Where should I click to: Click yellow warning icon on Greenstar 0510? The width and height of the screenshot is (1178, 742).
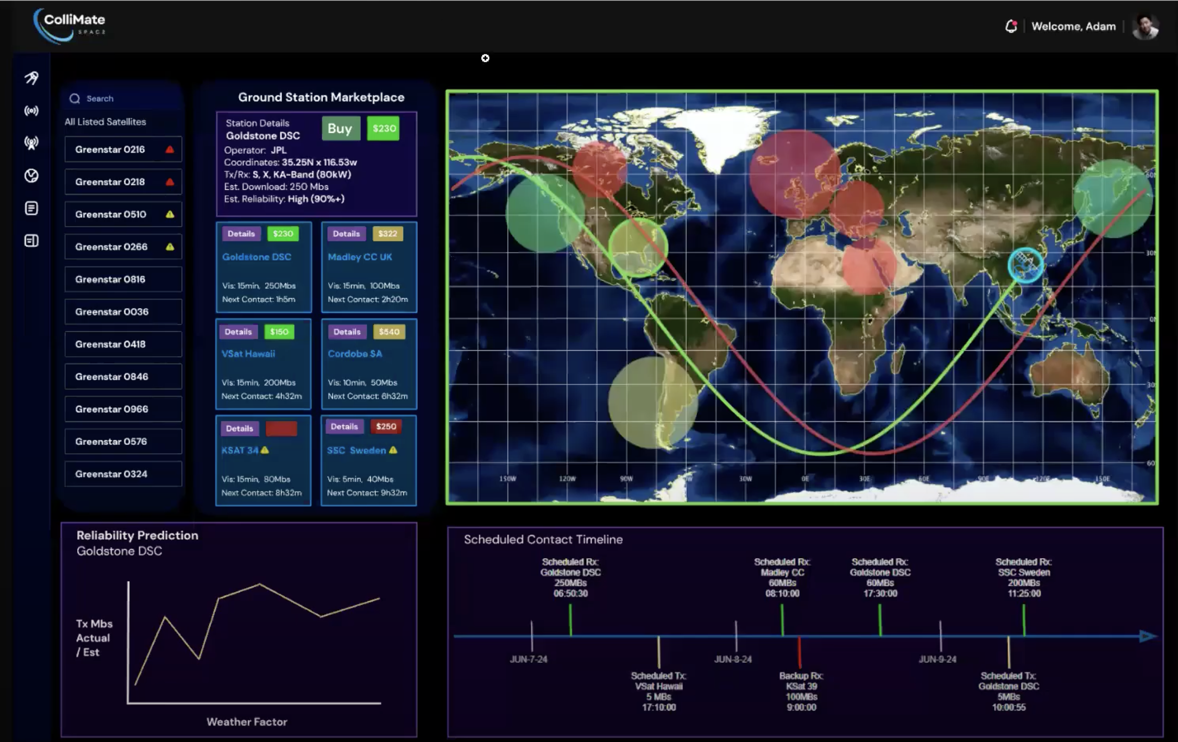170,214
